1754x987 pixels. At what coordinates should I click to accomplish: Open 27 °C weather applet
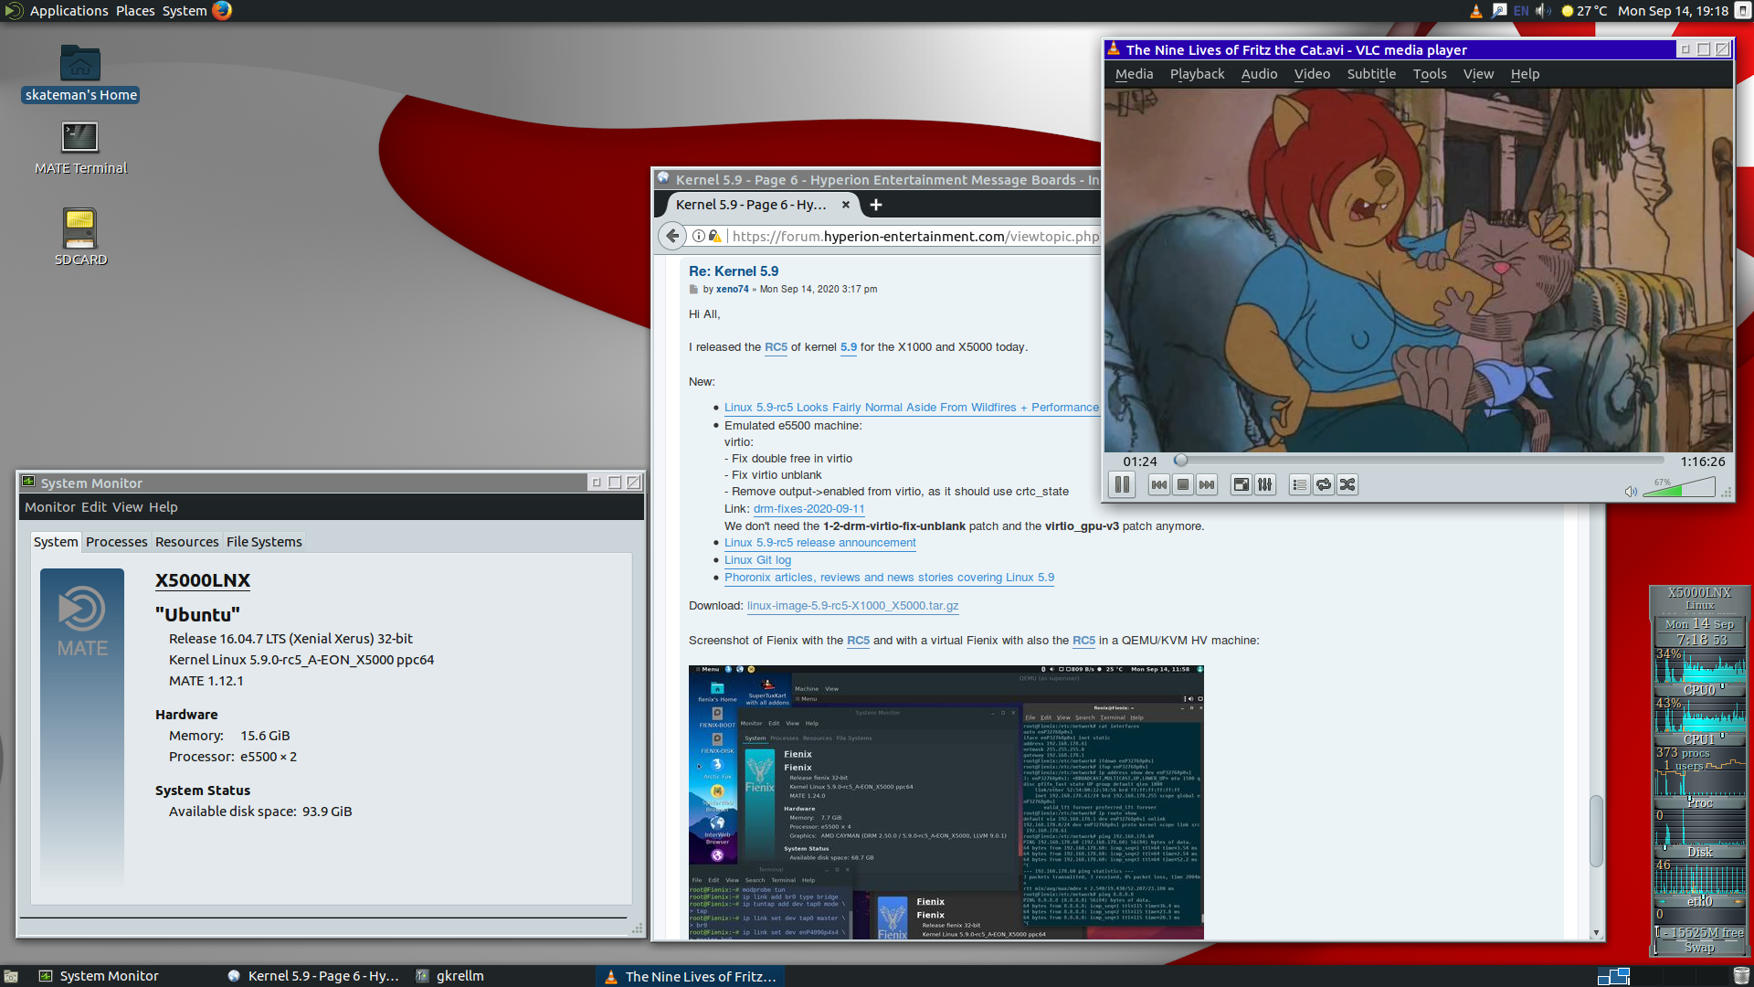point(1584,11)
